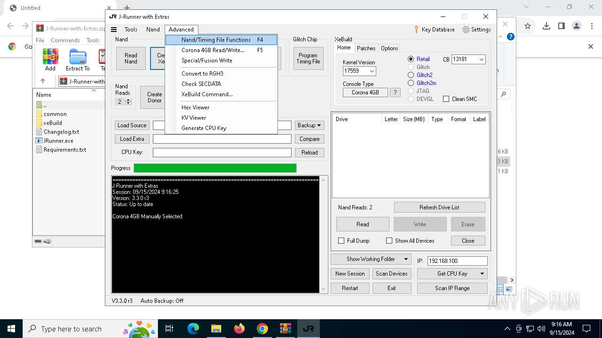Open the Backup dropdown button
602x338 pixels.
click(309, 125)
